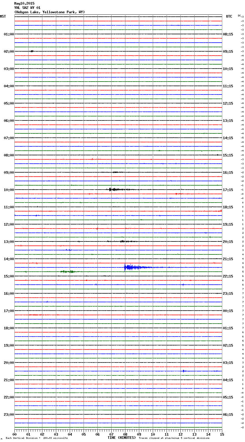Viewport: 245px width, 442px height.
Task: Select the 11:00 MST time label
Action: (9, 207)
